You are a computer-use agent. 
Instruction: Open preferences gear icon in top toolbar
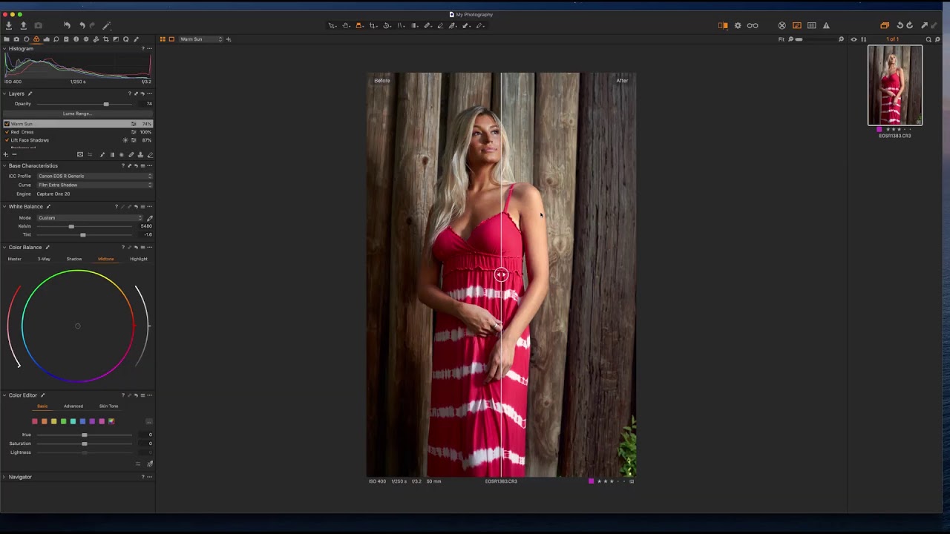pyautogui.click(x=738, y=25)
